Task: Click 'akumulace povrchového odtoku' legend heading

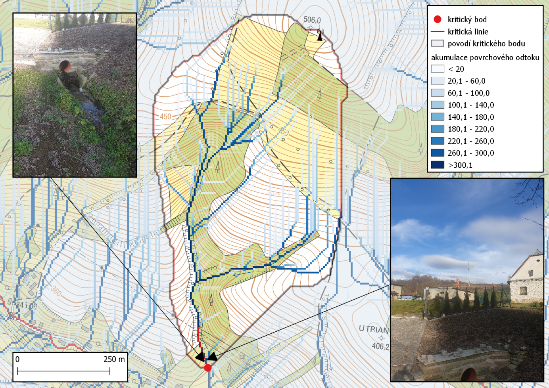Action: click(485, 57)
